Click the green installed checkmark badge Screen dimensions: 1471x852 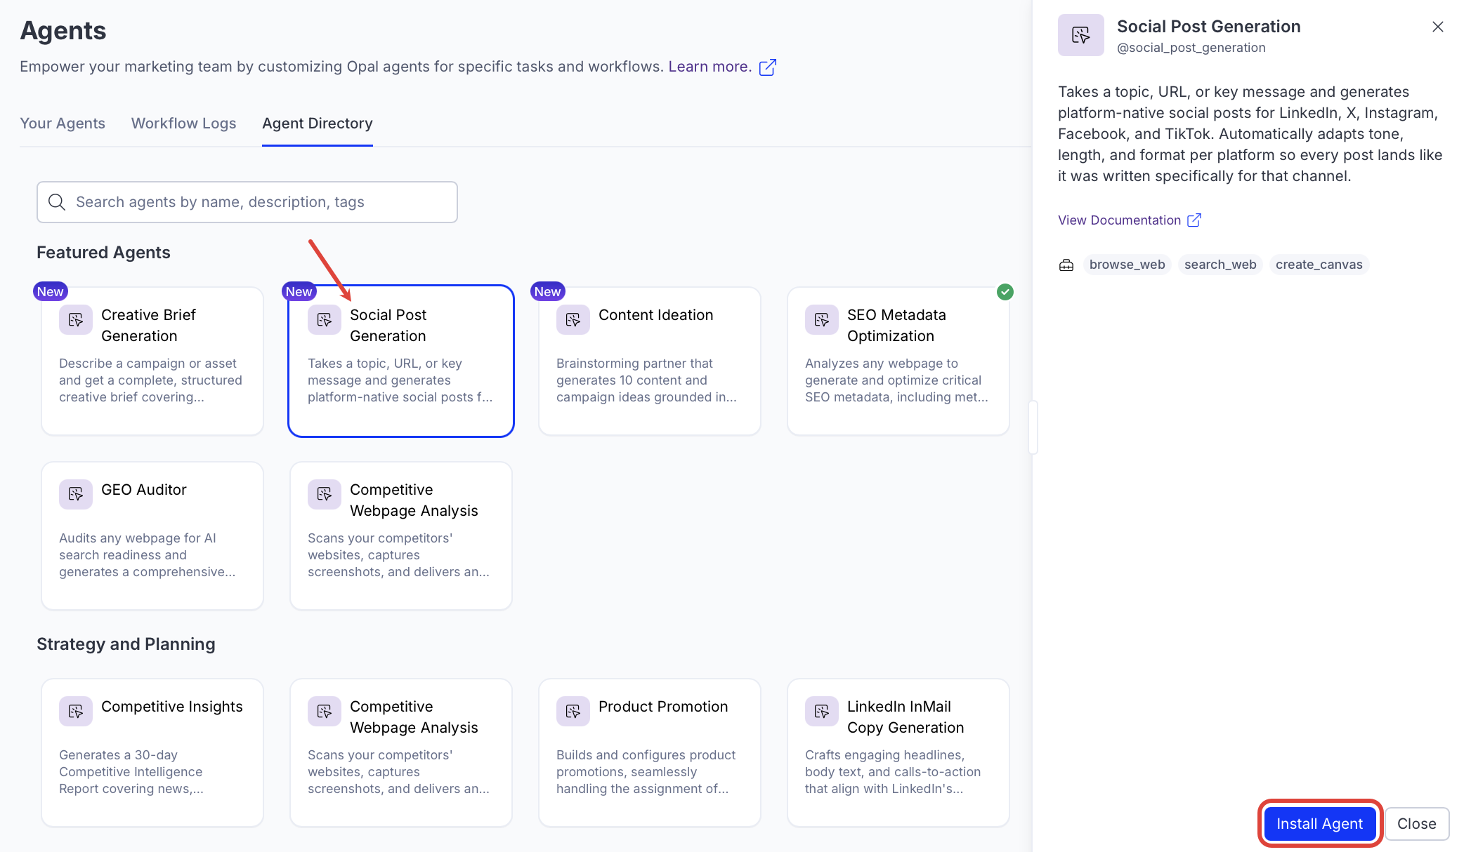tap(1005, 292)
